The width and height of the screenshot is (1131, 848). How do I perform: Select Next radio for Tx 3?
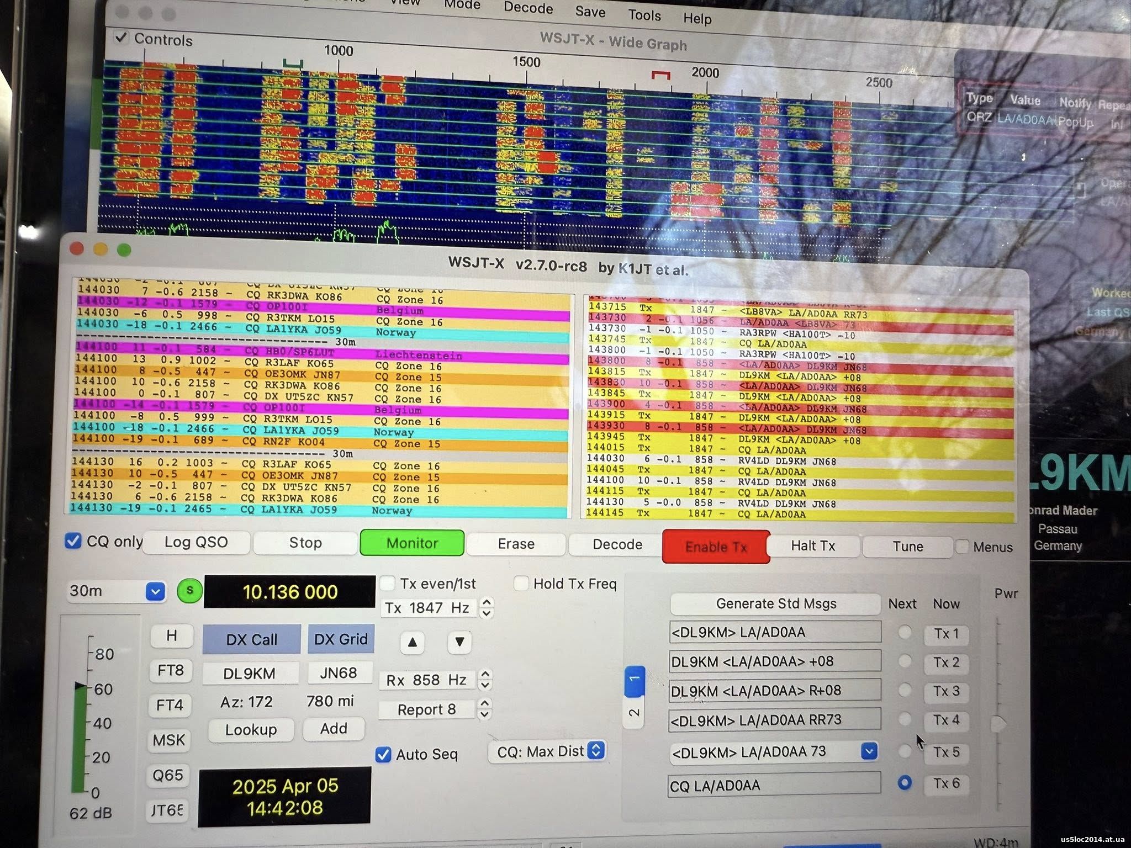(x=905, y=690)
